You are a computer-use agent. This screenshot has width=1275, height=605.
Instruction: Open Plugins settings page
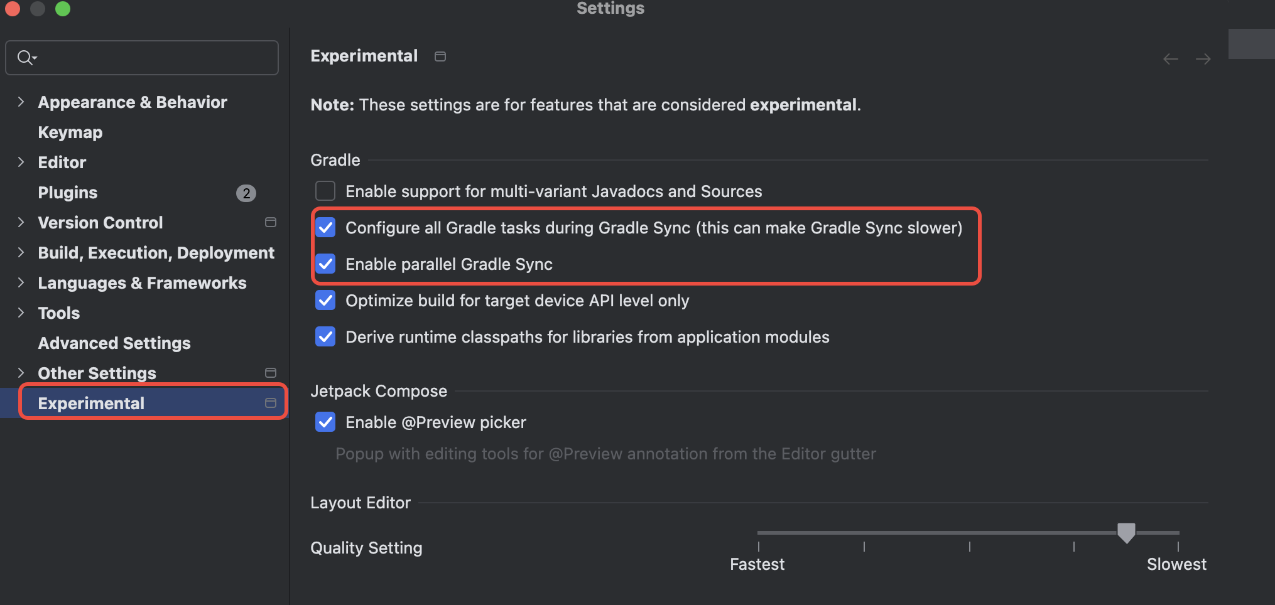(x=68, y=193)
